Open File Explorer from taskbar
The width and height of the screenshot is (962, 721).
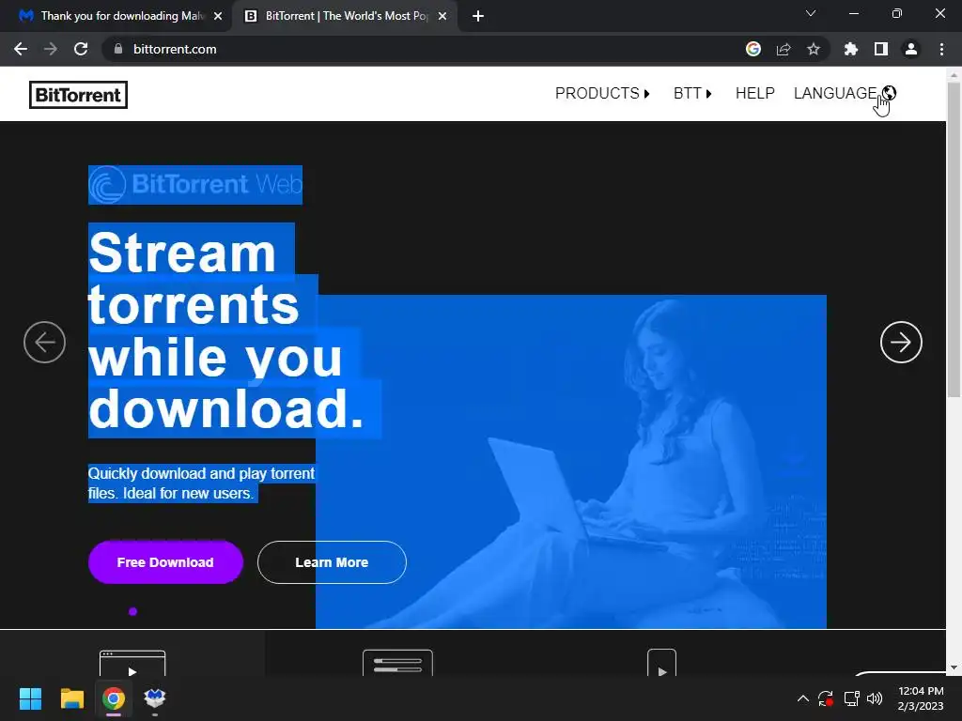pyautogui.click(x=71, y=698)
